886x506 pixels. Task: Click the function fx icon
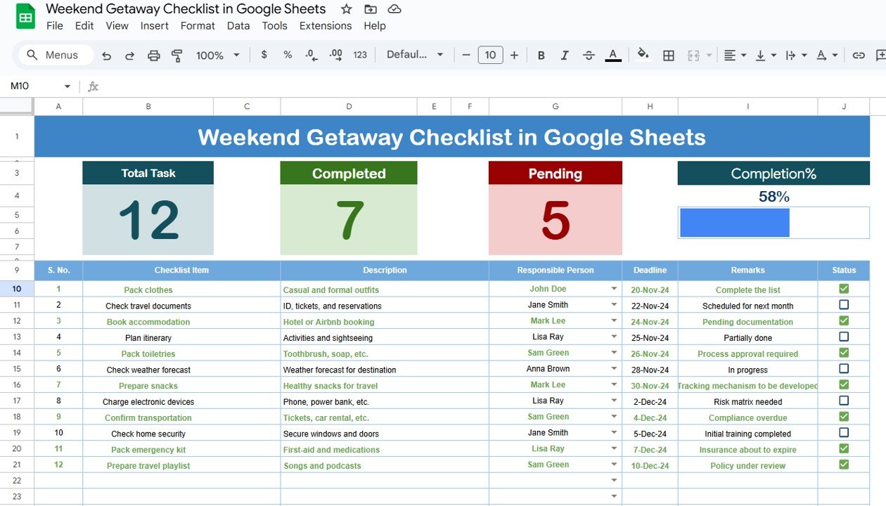[93, 86]
